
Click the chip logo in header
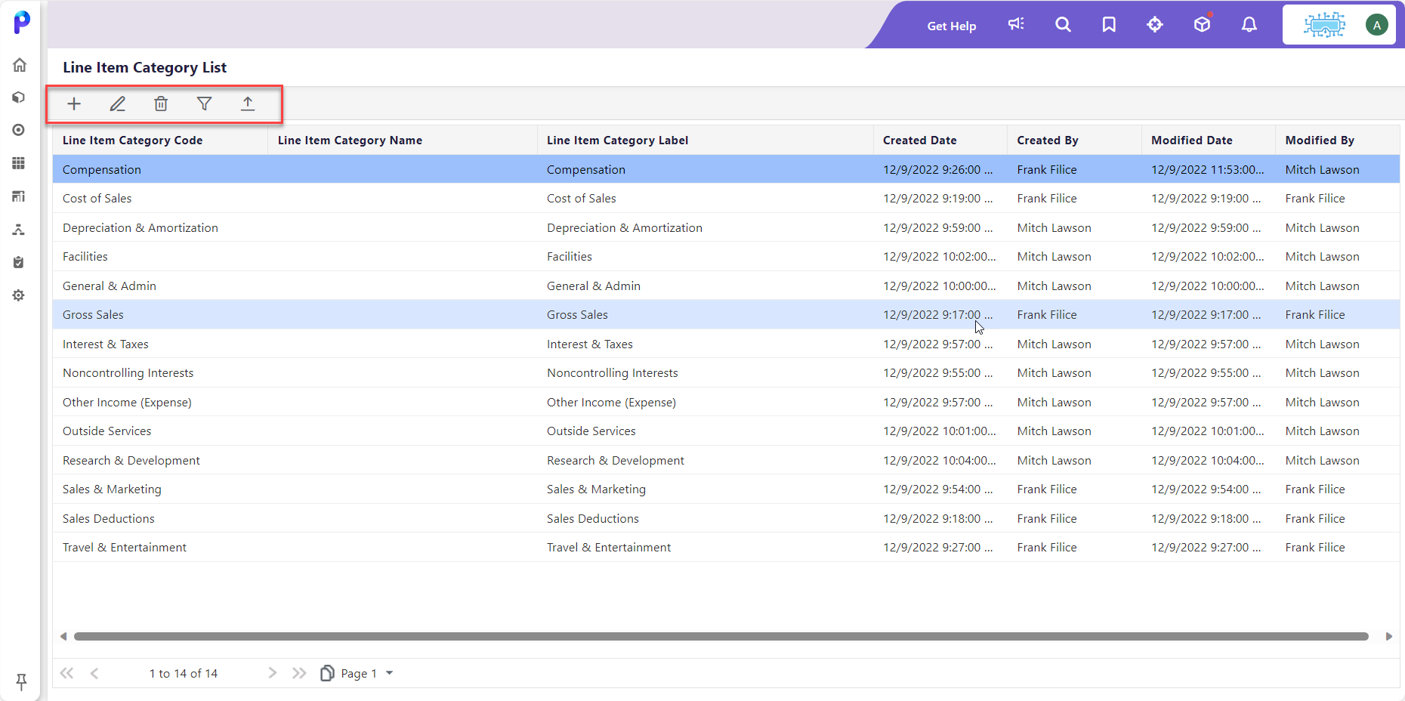(x=1324, y=25)
